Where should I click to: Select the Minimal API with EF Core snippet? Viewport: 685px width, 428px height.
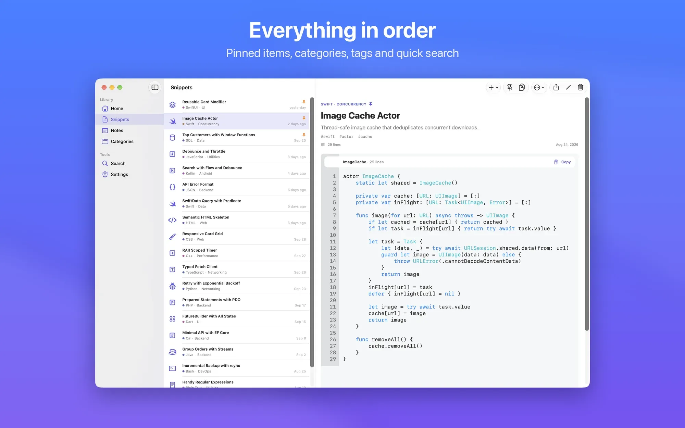[x=237, y=335]
